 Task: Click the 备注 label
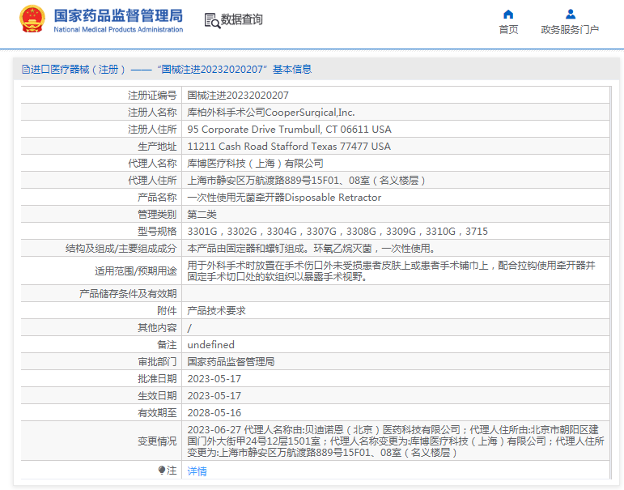167,345
